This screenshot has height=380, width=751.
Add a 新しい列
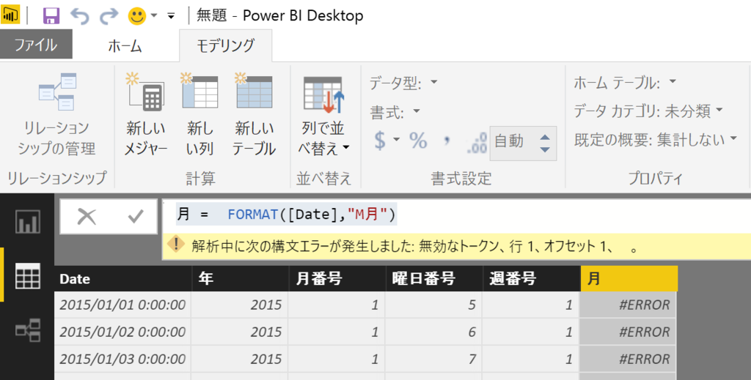pos(199,113)
